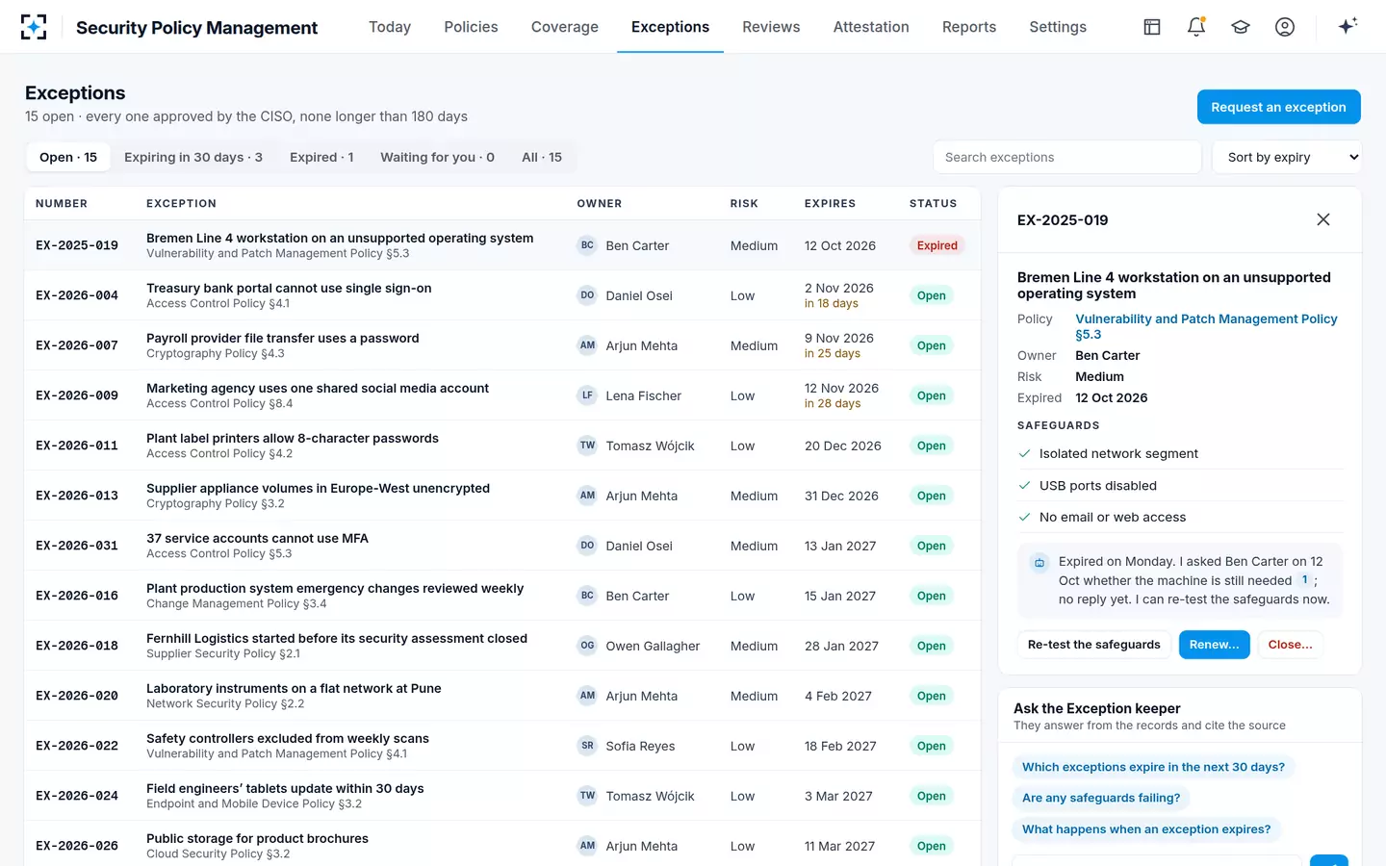1386x866 pixels.
Task: Ask what happens when an exception expires
Action: click(1146, 828)
